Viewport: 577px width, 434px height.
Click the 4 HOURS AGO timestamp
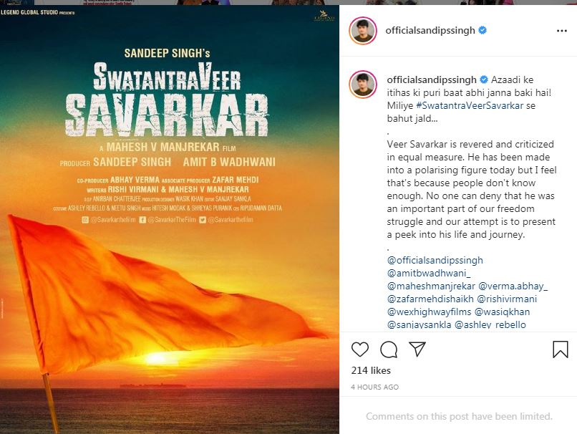[374, 387]
